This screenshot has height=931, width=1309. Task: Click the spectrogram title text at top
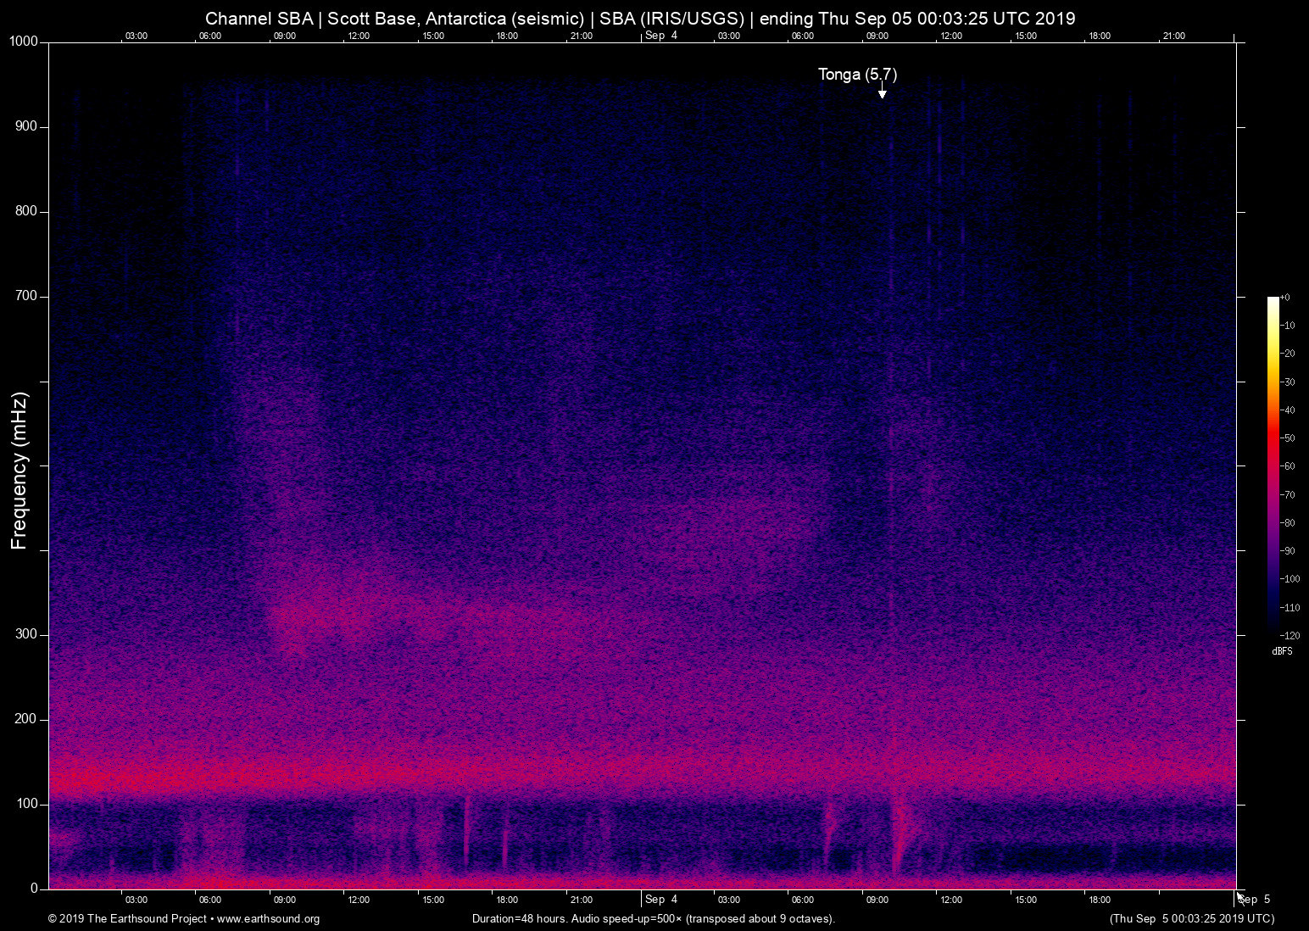click(640, 19)
